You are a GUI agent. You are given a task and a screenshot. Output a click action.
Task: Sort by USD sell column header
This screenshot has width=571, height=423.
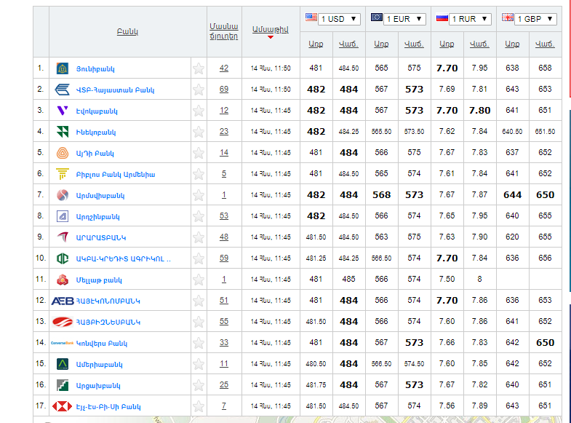click(x=348, y=44)
